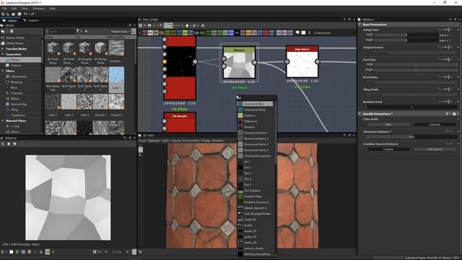The image size is (462, 260).
Task: Open the 3D View Environment menu
Action: point(191,141)
